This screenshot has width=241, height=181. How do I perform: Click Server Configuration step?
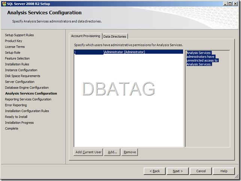(20, 82)
